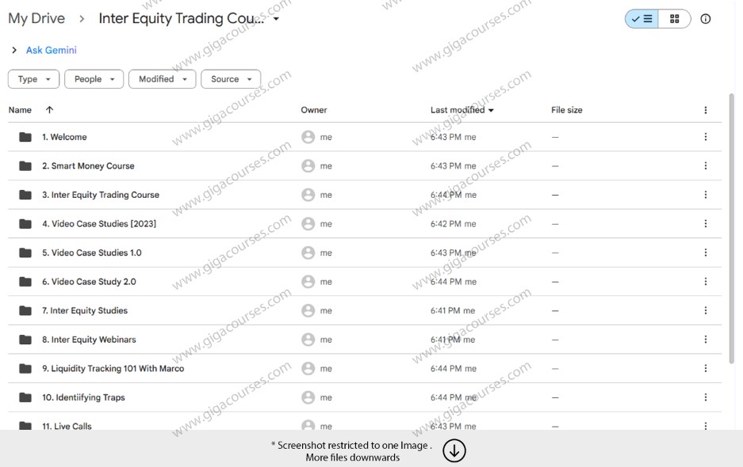
Task: Expand the Ask Gemini panel
Action: (x=13, y=49)
